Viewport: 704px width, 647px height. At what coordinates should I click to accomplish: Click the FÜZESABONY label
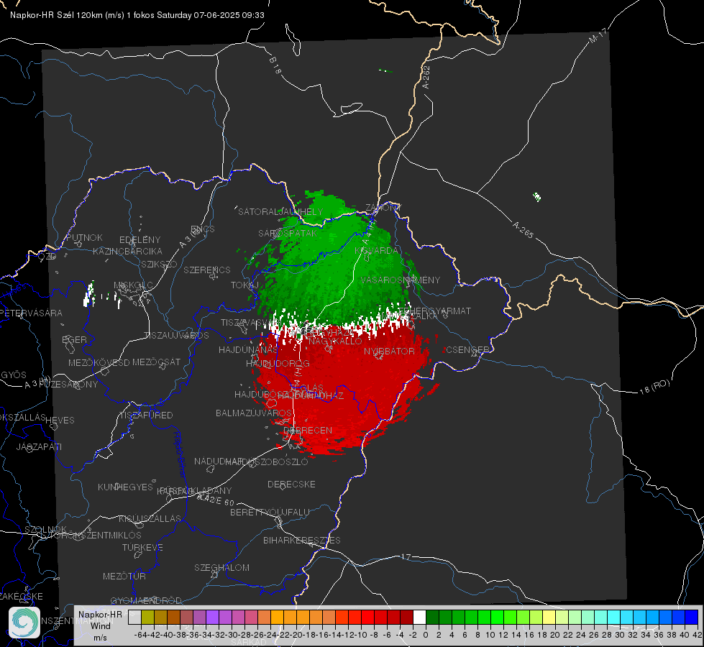(x=68, y=385)
